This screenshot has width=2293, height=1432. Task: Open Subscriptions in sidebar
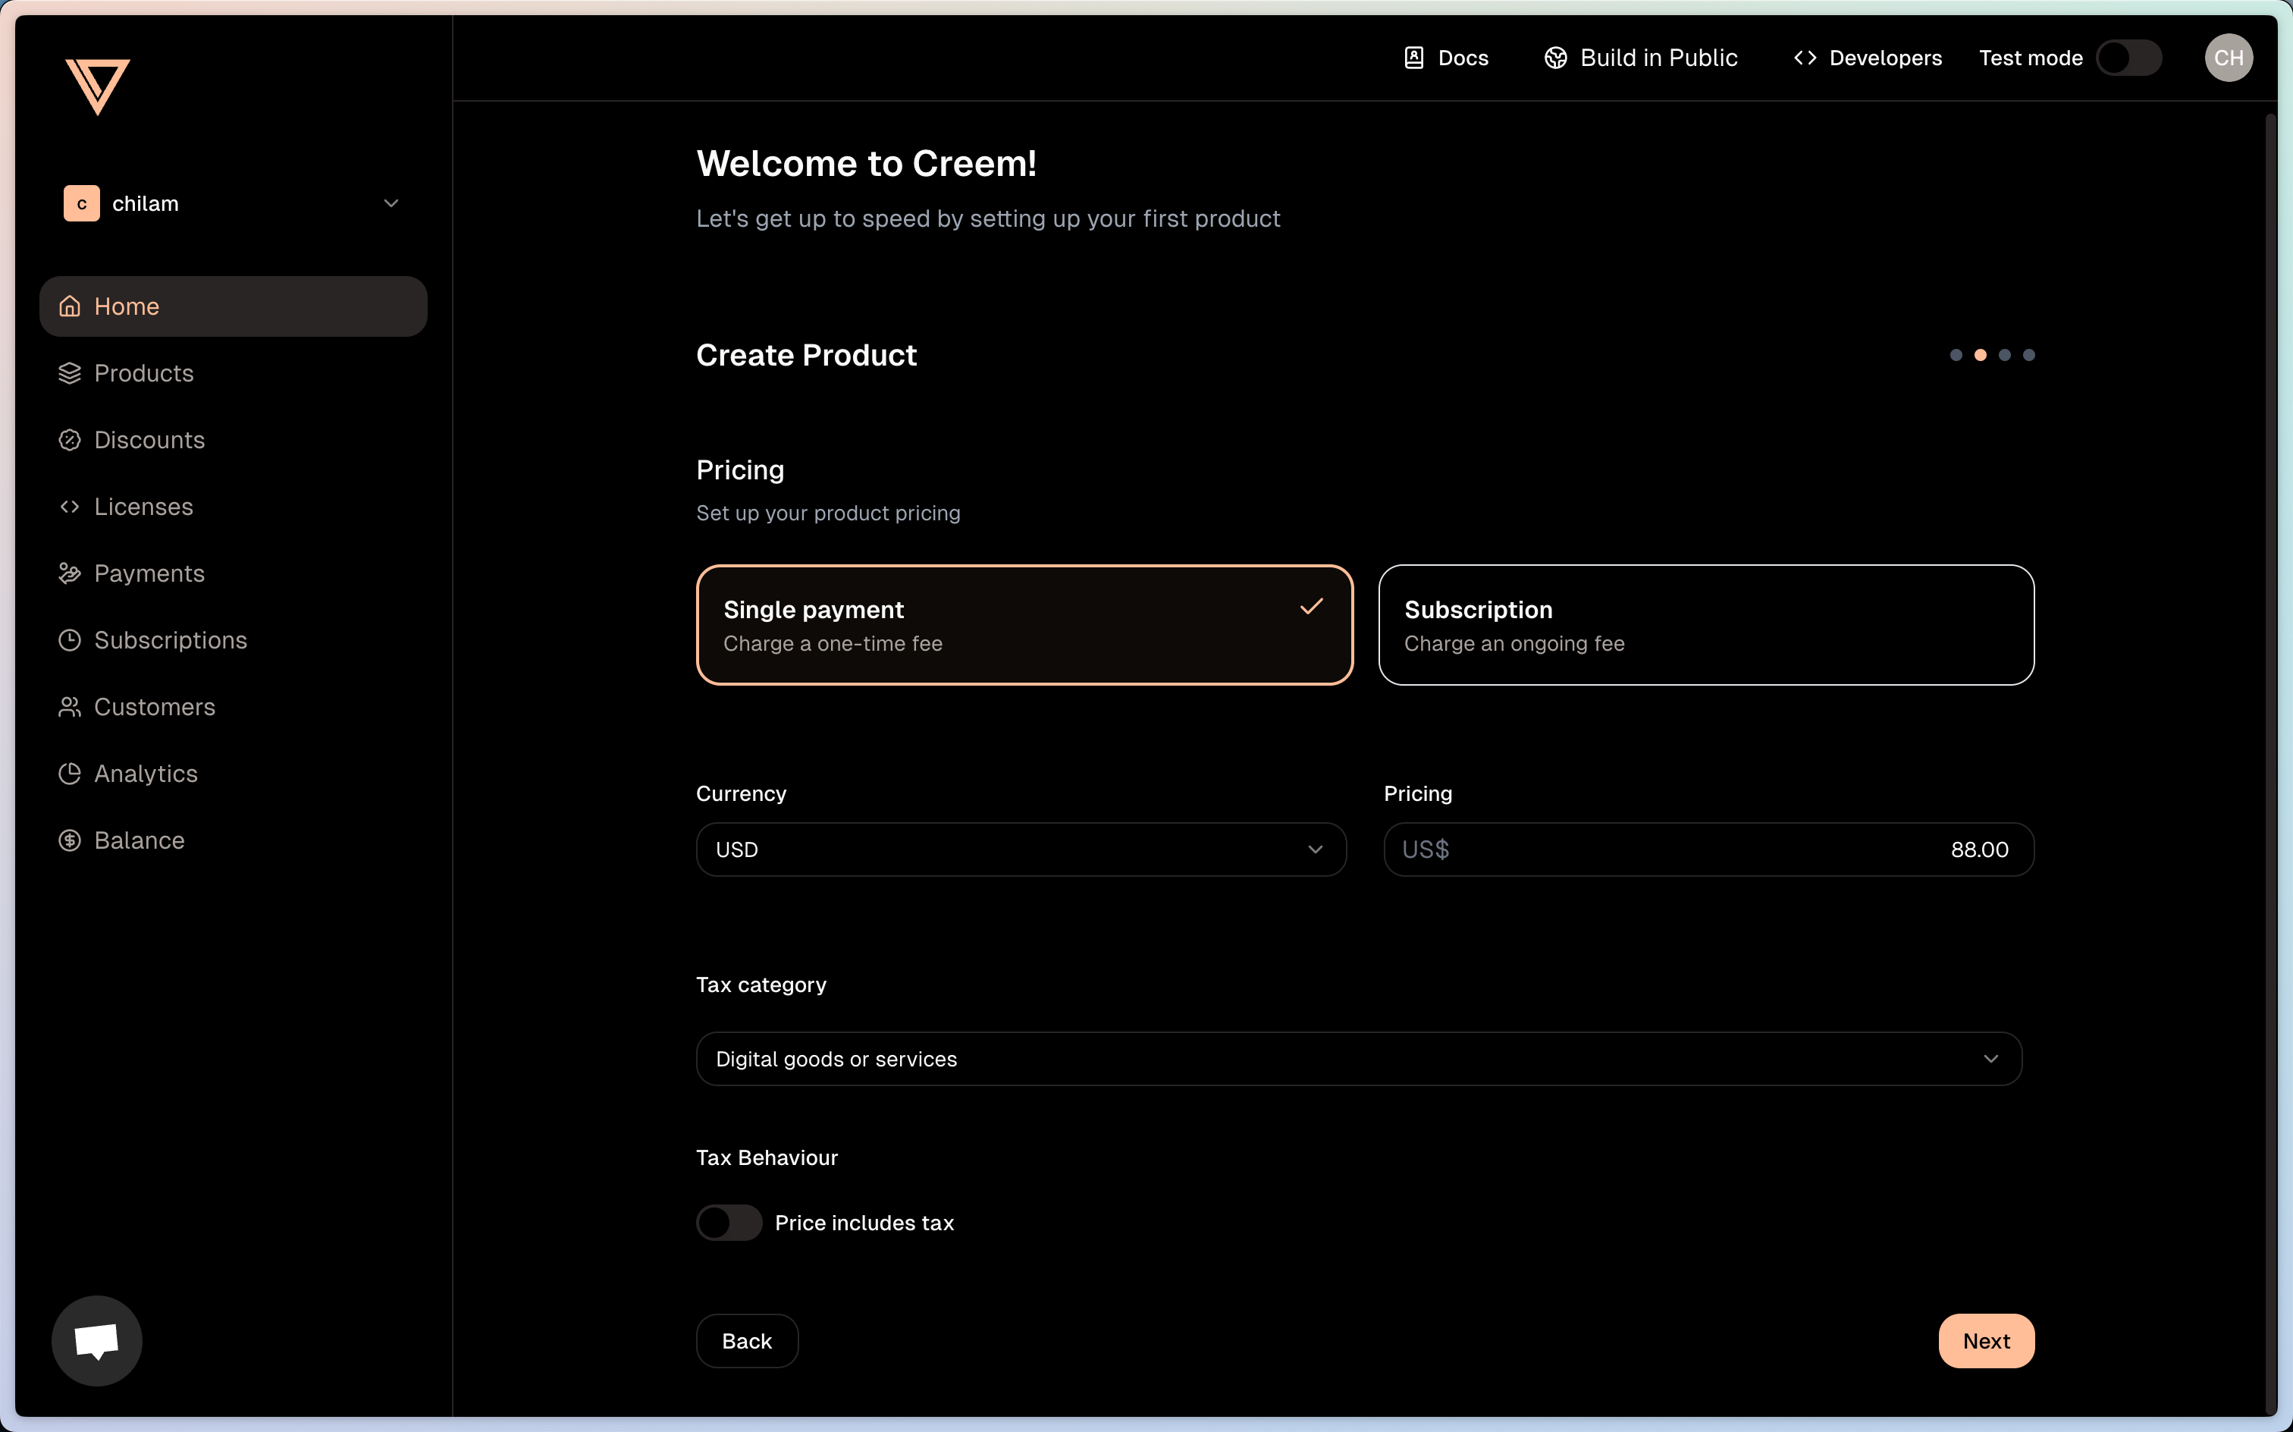(233, 640)
